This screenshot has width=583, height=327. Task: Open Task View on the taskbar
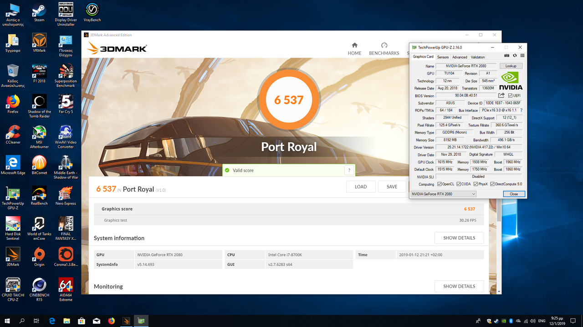coord(36,321)
